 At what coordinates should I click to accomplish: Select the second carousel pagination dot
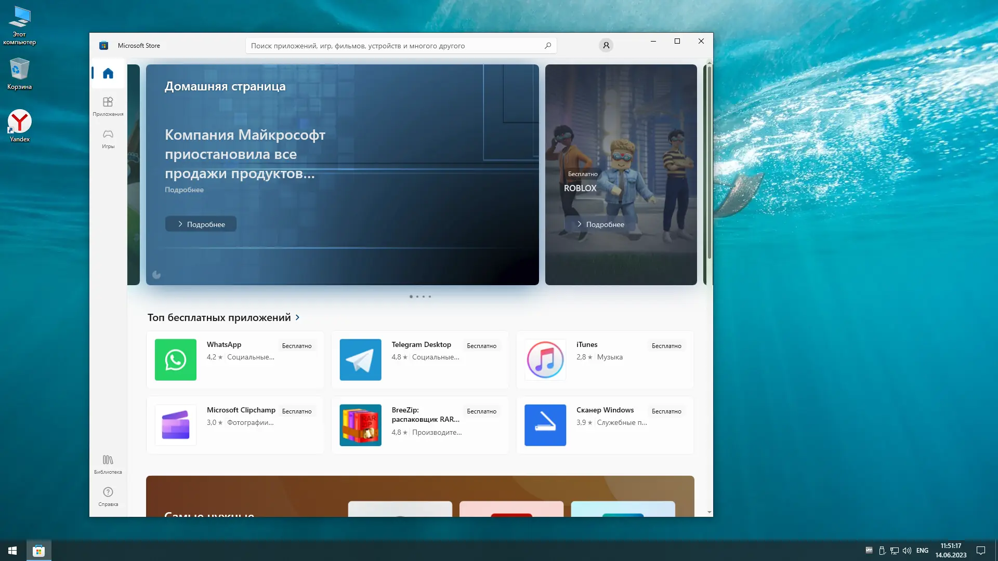click(x=417, y=297)
